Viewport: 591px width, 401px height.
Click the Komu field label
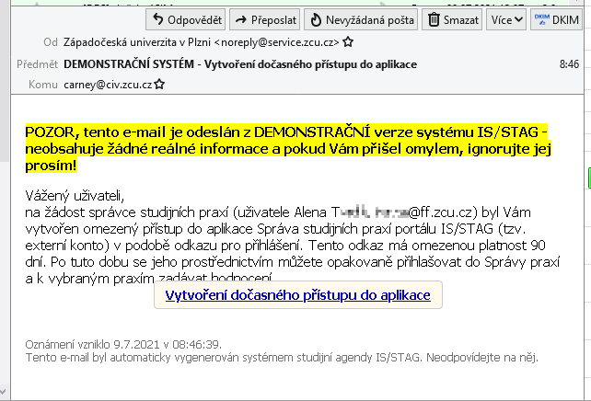43,85
